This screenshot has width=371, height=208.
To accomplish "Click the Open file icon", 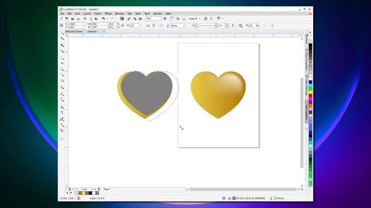I will pos(67,18).
